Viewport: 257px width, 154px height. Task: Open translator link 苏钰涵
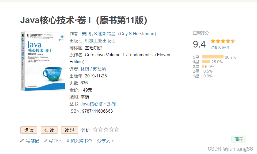click(x=99, y=69)
